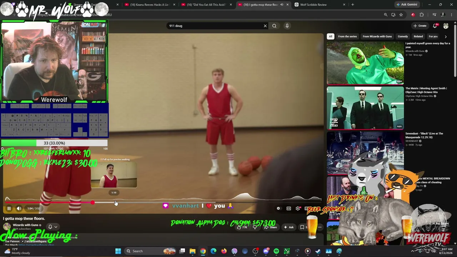This screenshot has width=457, height=257.
Task: Open Microsoft Edge from the taskbar
Action: (214, 251)
